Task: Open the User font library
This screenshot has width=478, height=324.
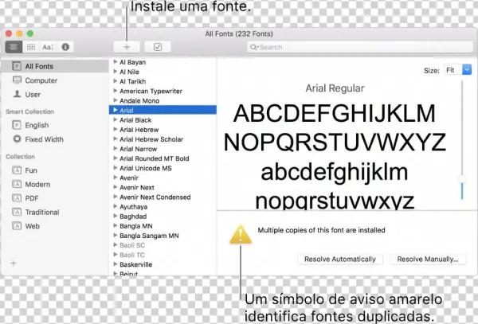Action: [33, 94]
